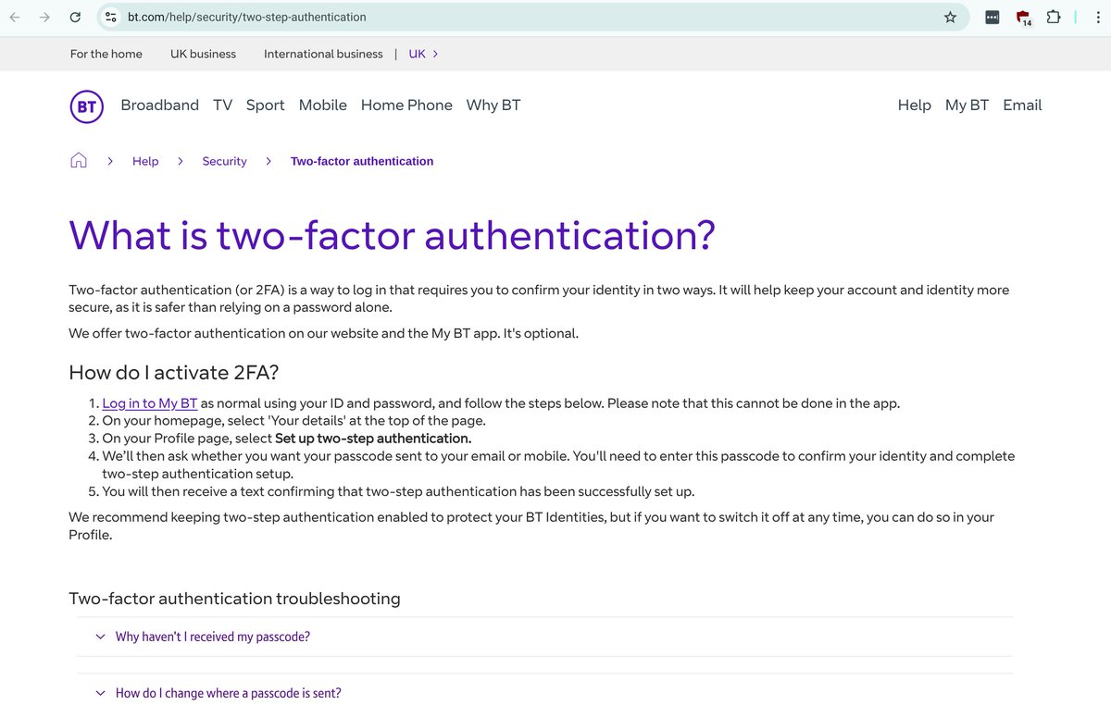
Task: Open the Email link
Action: (x=1022, y=105)
